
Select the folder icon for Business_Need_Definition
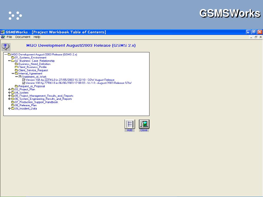coord(16,64)
